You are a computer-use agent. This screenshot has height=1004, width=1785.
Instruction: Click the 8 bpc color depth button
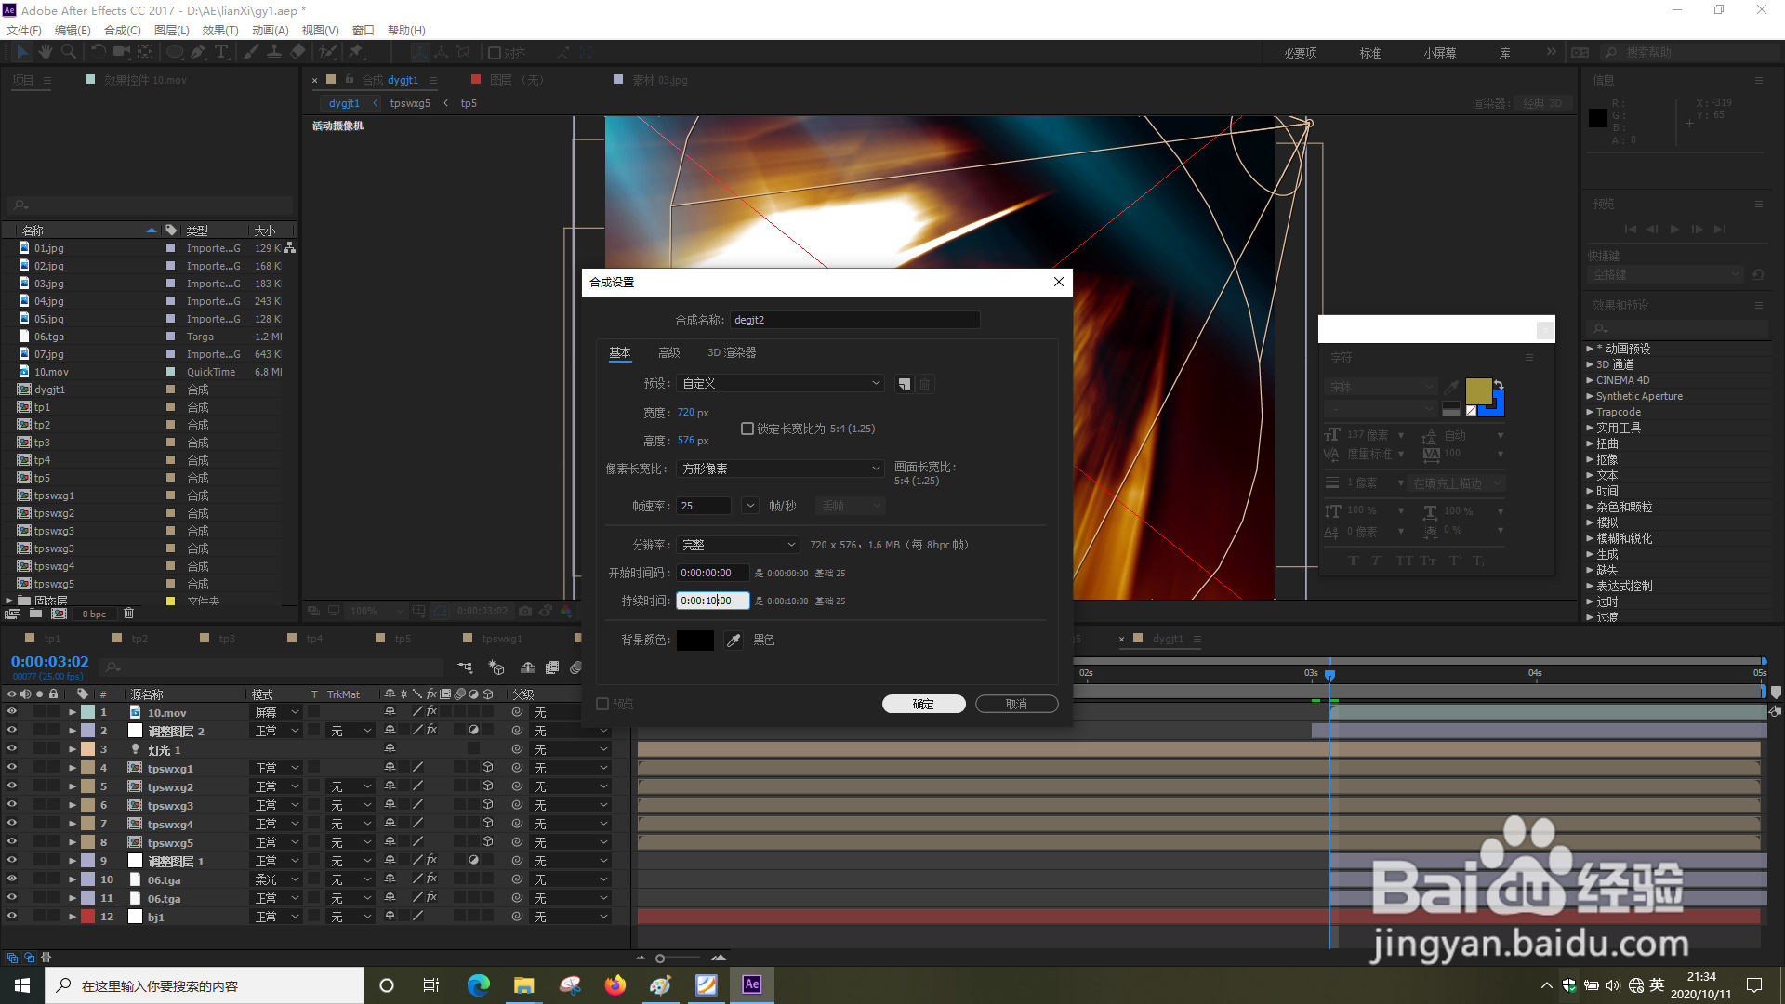(x=94, y=614)
